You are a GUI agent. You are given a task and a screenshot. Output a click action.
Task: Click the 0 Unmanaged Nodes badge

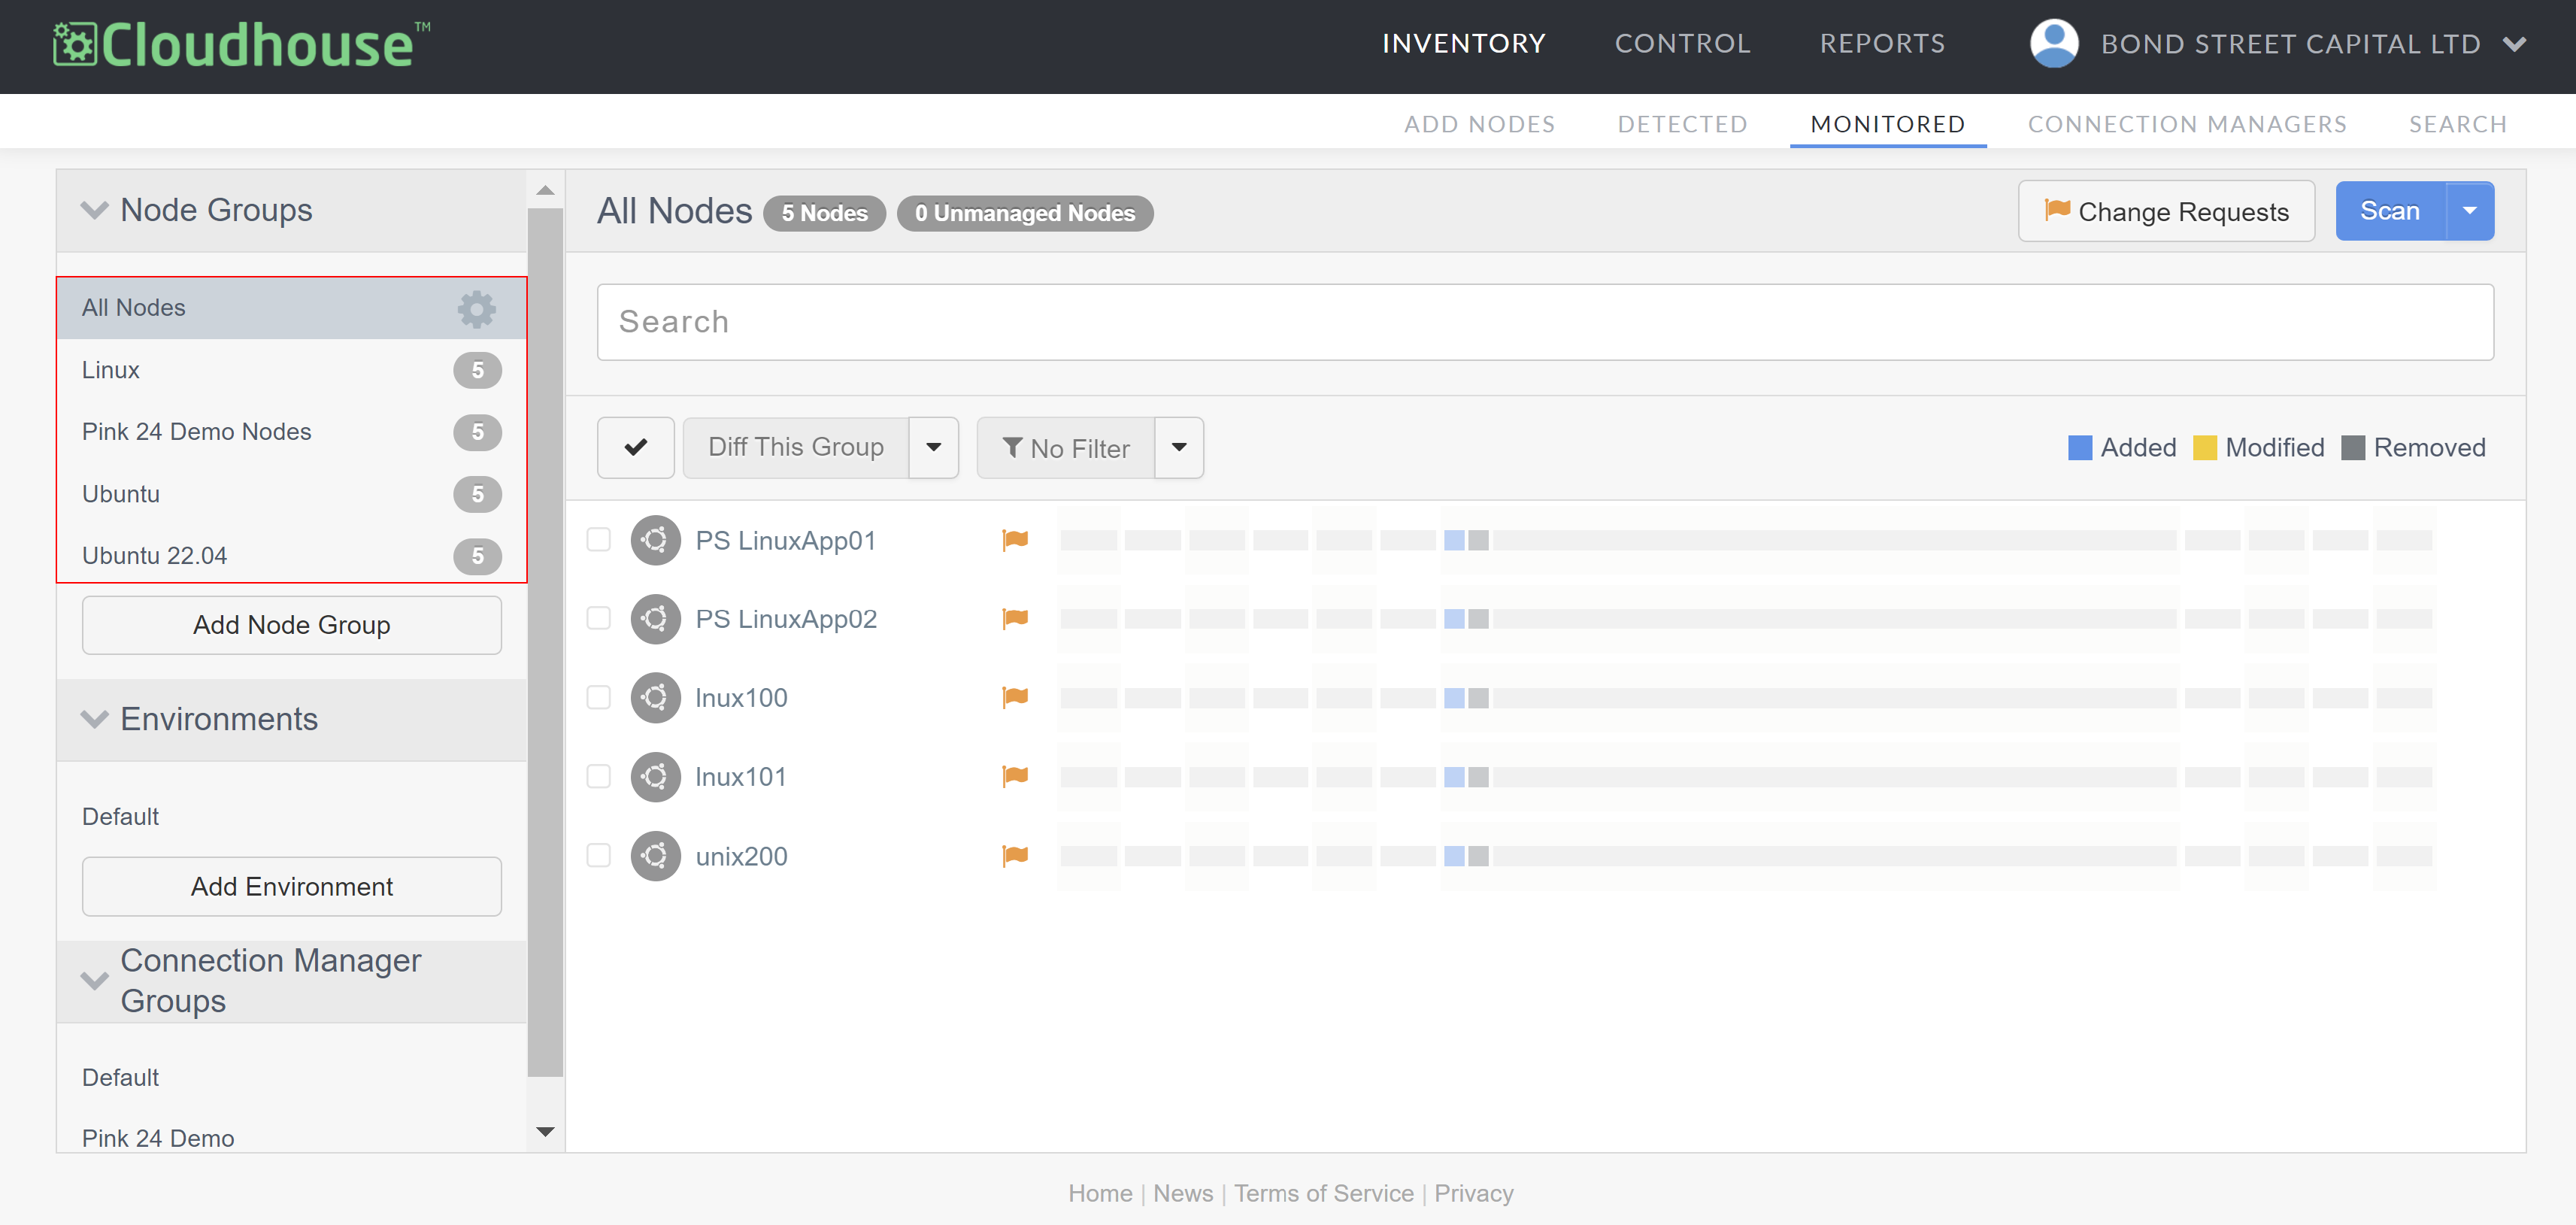pos(1024,213)
